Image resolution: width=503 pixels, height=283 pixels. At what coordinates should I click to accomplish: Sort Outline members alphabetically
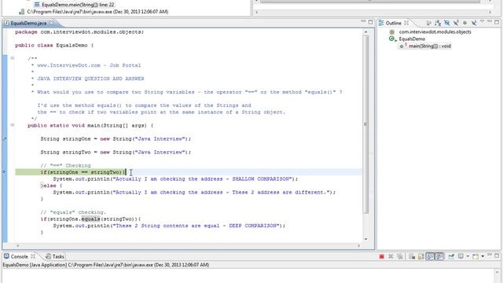tap(438, 23)
